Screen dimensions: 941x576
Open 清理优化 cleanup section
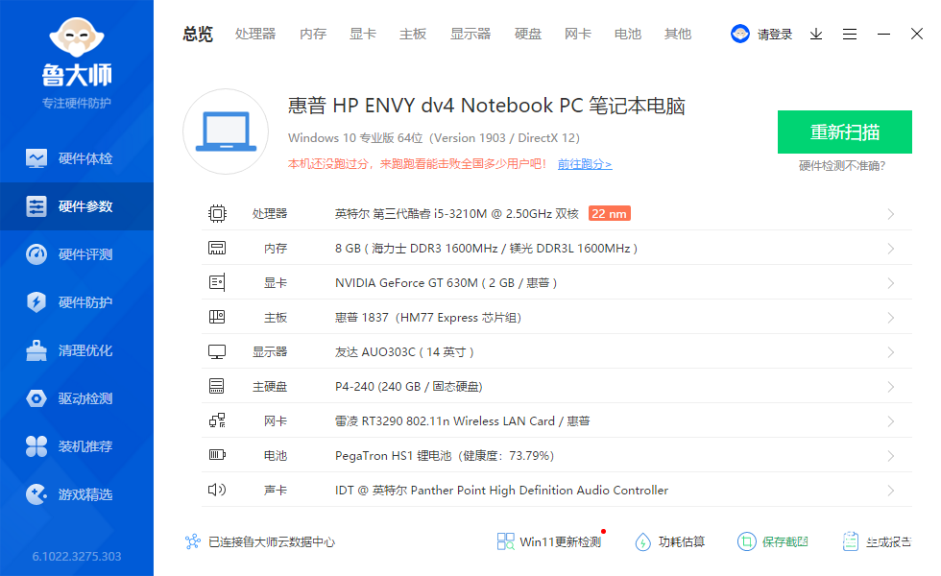pyautogui.click(x=77, y=350)
